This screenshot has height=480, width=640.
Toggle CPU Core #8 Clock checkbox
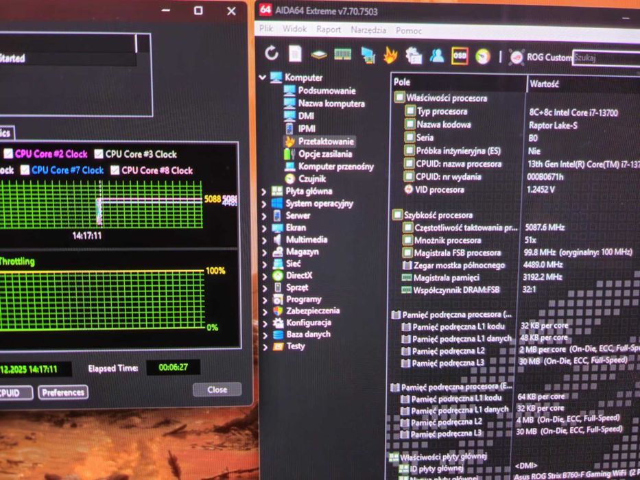tap(115, 170)
